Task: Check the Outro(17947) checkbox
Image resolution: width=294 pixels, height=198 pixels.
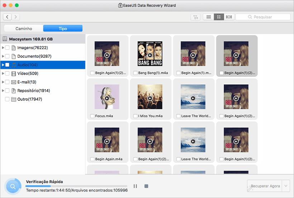Action: pyautogui.click(x=7, y=99)
